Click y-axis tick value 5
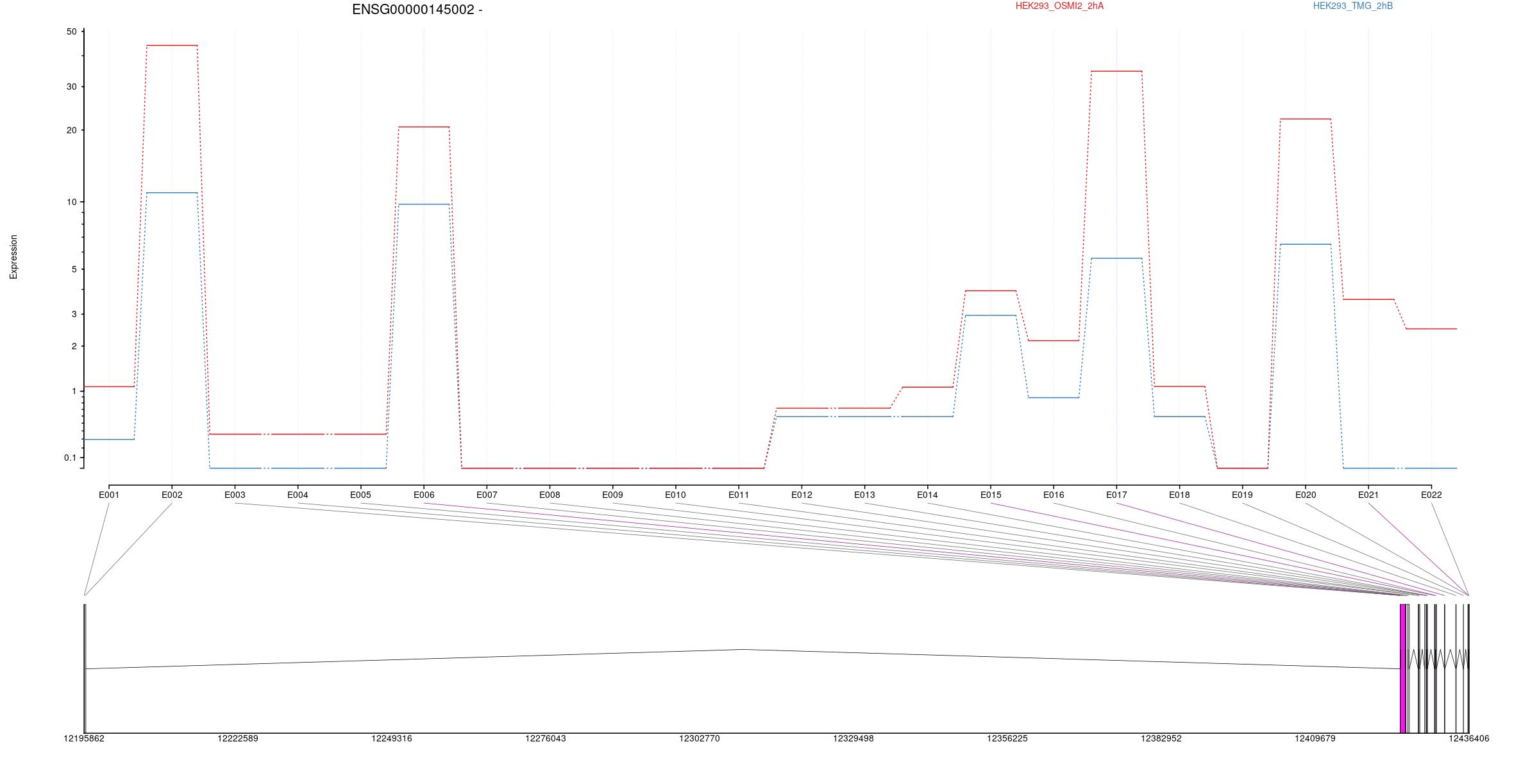Screen dimensions: 1539x769 [74, 269]
